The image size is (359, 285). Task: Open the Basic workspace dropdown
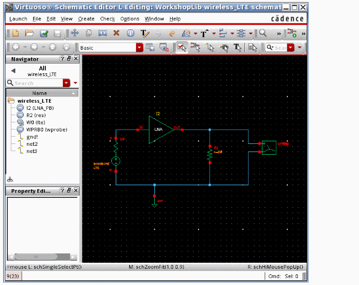139,48
